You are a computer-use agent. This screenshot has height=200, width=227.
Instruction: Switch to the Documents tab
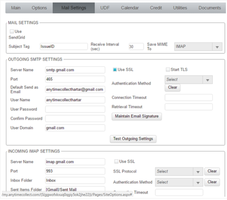coord(209,8)
